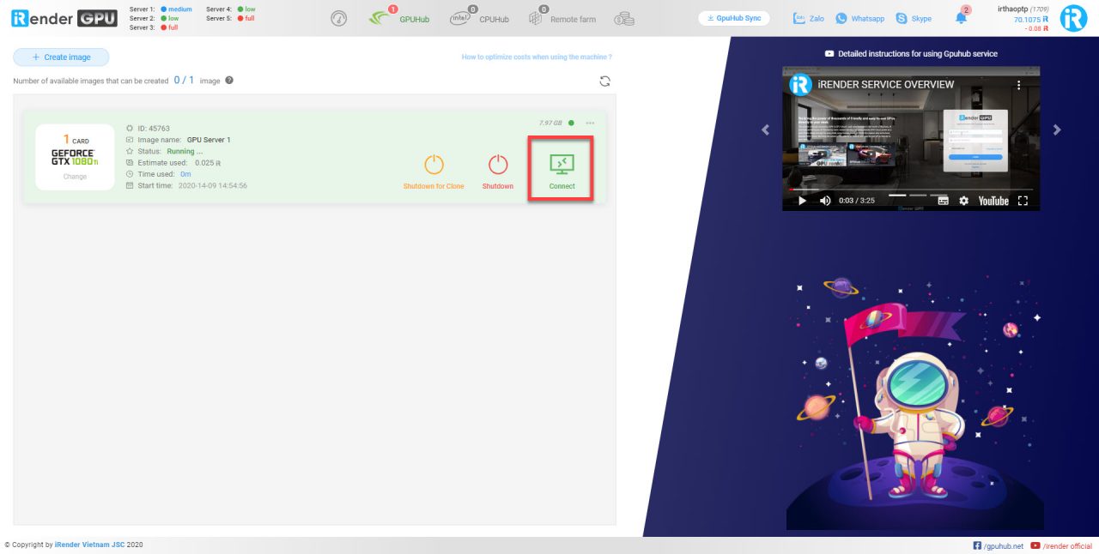
Task: Switch to the GPUHub tab
Action: 400,19
